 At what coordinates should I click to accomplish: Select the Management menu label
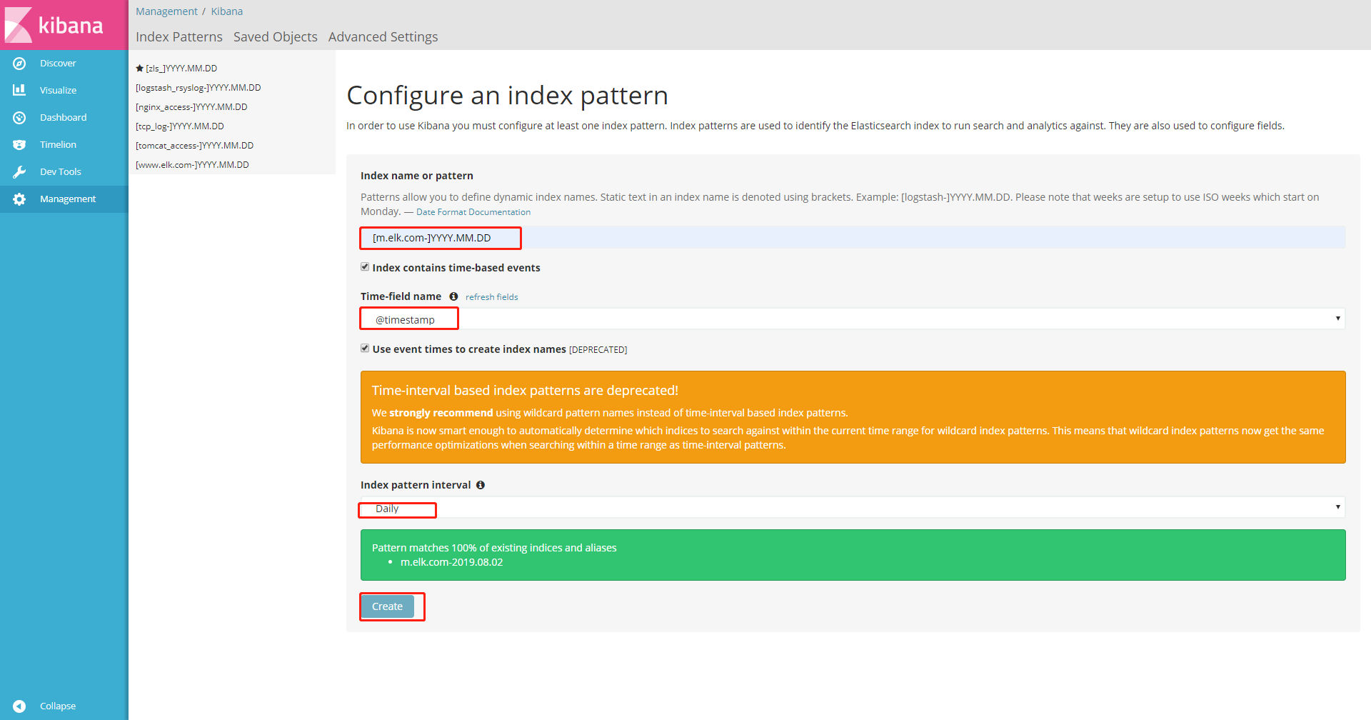(x=68, y=199)
